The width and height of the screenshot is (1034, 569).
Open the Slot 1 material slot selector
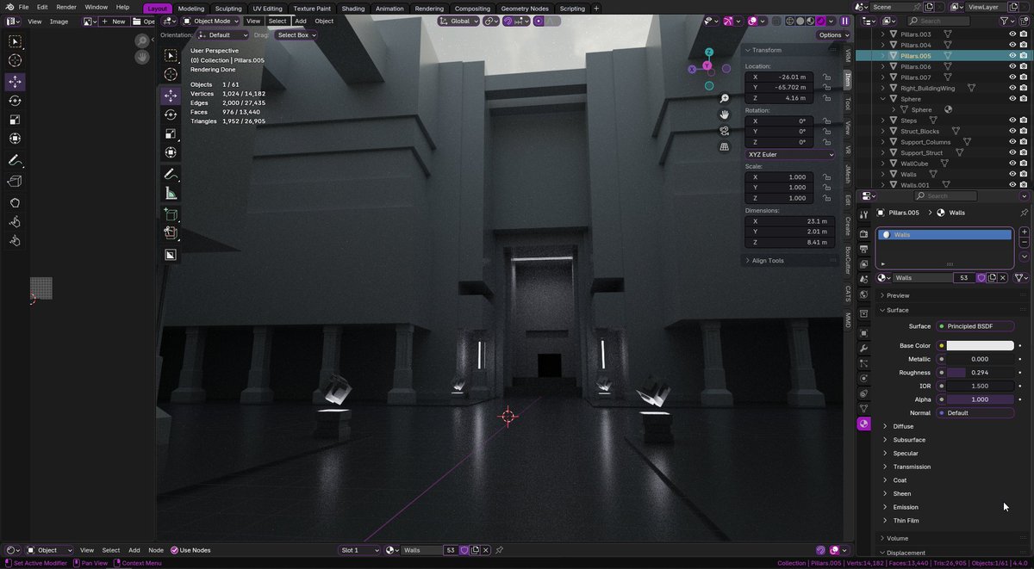click(x=359, y=550)
